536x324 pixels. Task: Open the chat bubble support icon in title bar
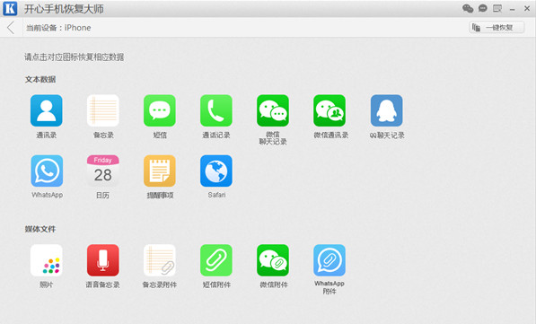tap(483, 8)
